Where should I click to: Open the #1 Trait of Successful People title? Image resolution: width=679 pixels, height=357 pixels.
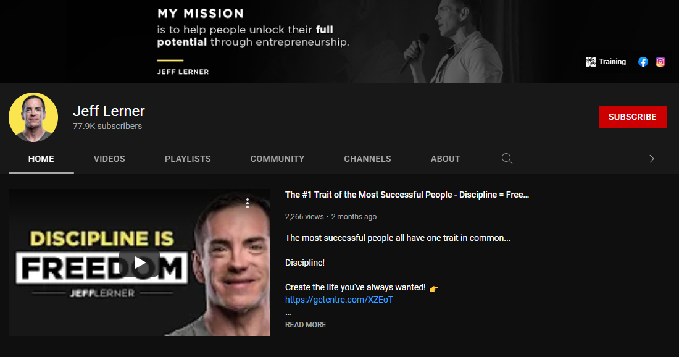[x=407, y=195]
